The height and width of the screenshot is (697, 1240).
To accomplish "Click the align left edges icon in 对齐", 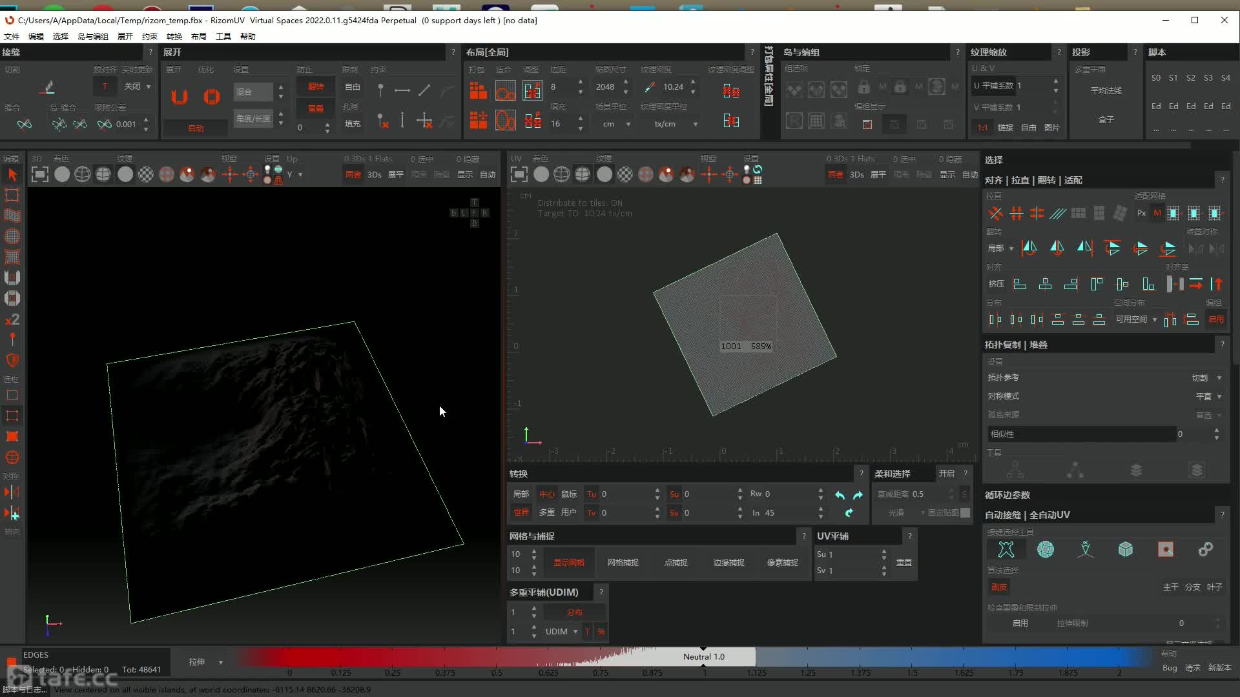I will pos(1020,284).
